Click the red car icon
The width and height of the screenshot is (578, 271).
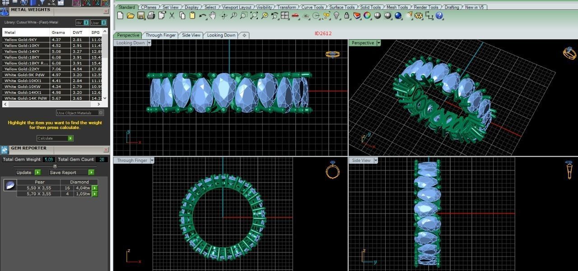pyautogui.click(x=295, y=16)
